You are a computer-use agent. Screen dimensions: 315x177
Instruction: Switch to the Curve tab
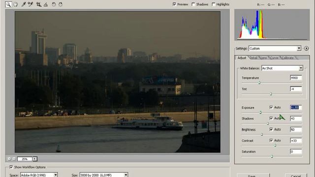[x=274, y=58]
